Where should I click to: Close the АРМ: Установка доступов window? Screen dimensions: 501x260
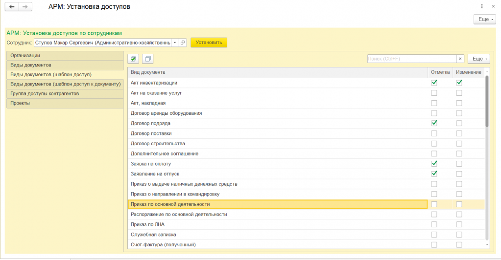493,6
